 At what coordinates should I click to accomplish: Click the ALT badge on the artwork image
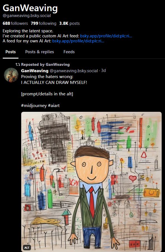27,247
